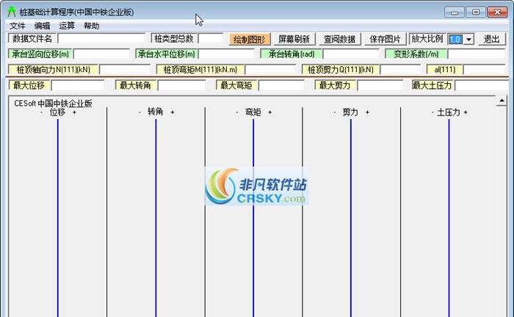This screenshot has width=514, height=317.
Task: Click the 承台竖向位移(m) value field
Action: click(x=101, y=54)
